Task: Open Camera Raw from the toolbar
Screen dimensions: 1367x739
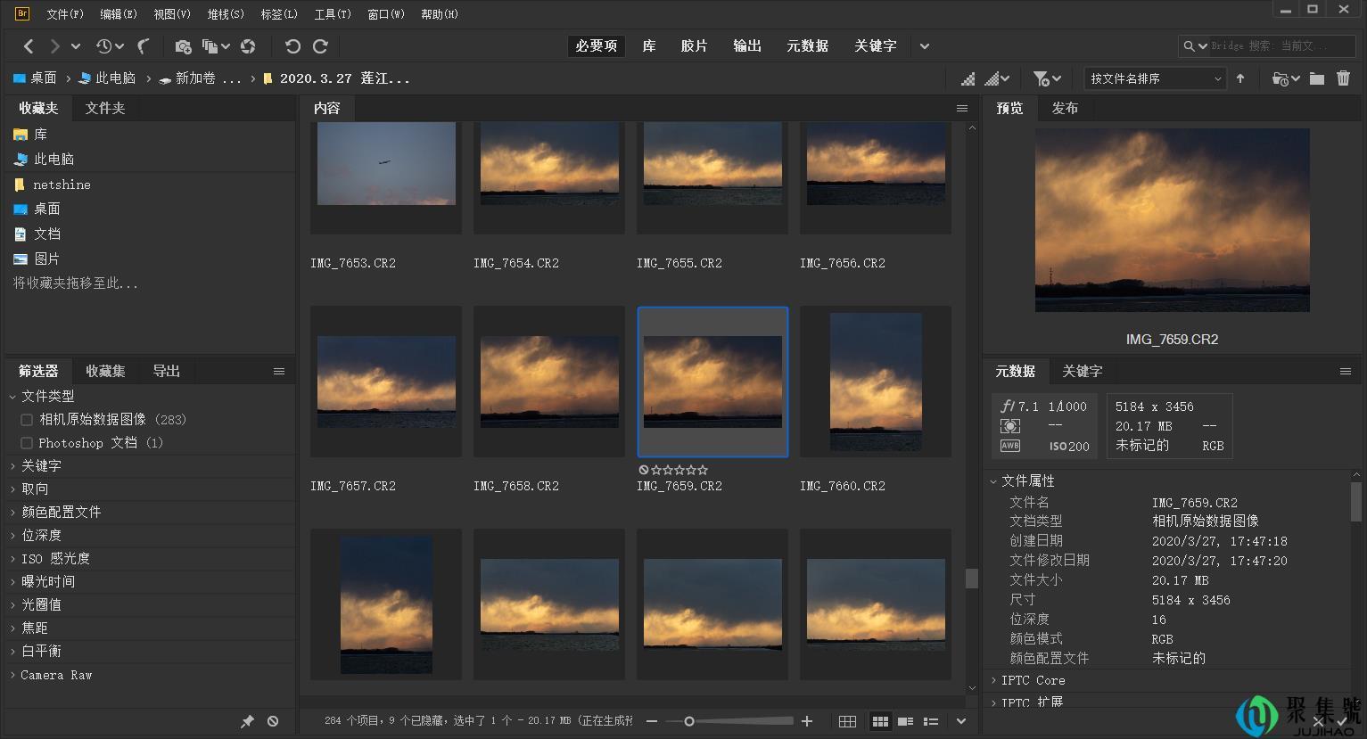Action: 249,46
